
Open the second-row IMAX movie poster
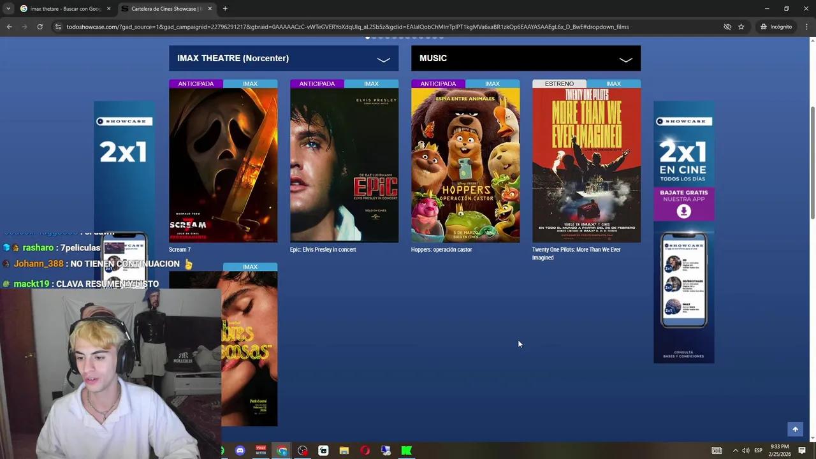pos(249,348)
